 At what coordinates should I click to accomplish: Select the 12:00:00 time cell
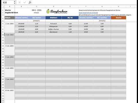[21, 26]
